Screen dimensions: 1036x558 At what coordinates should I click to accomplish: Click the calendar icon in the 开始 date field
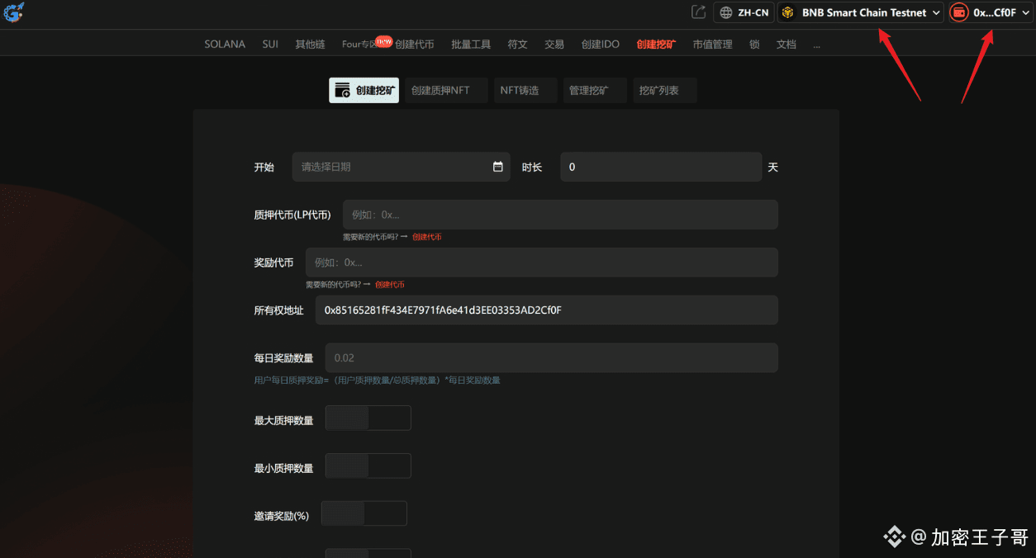pyautogui.click(x=497, y=167)
